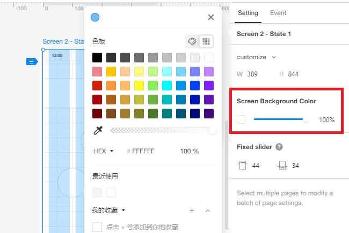This screenshot has height=233, width=349.
Task: Click the Screen 2 - State 1 name field
Action: [264, 34]
